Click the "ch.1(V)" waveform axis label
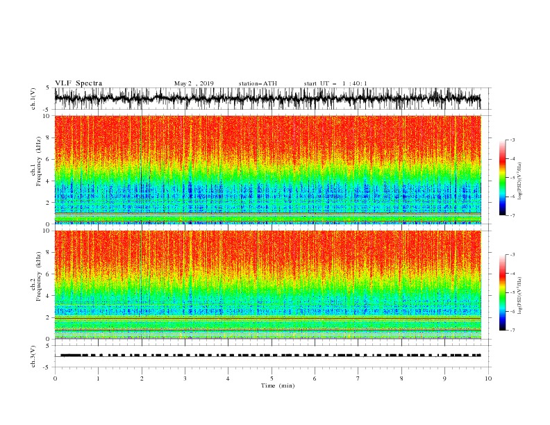 [33, 99]
